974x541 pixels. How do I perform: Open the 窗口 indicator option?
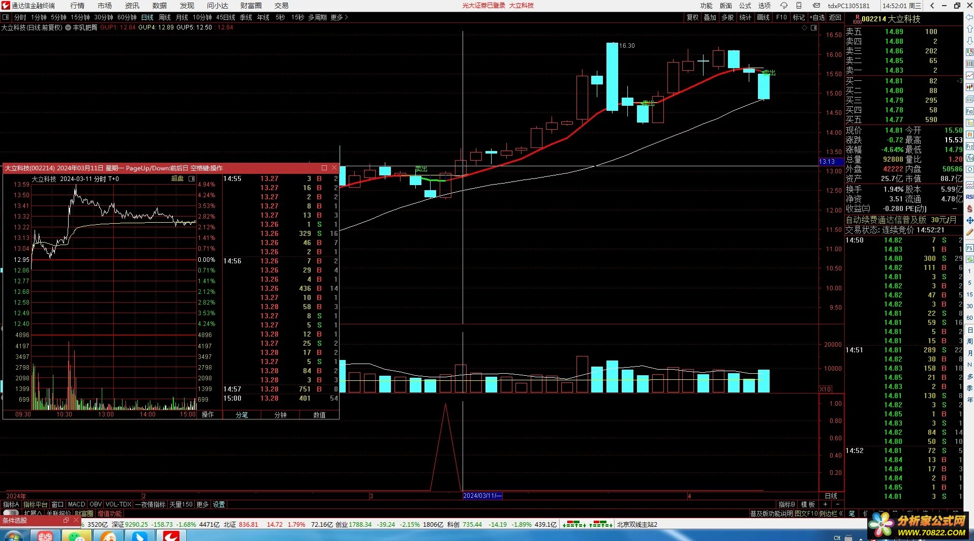pyautogui.click(x=57, y=504)
